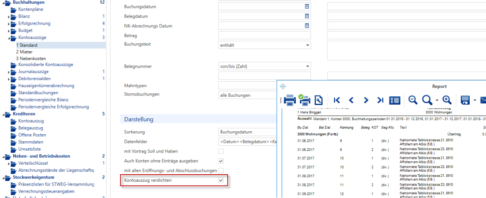Click into the Betrag input field
The height and width of the screenshot is (198, 486).
tap(265, 35)
